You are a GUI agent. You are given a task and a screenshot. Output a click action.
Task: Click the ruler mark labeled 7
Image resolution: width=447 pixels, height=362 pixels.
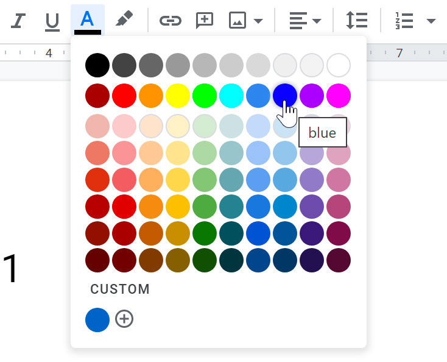[399, 53]
